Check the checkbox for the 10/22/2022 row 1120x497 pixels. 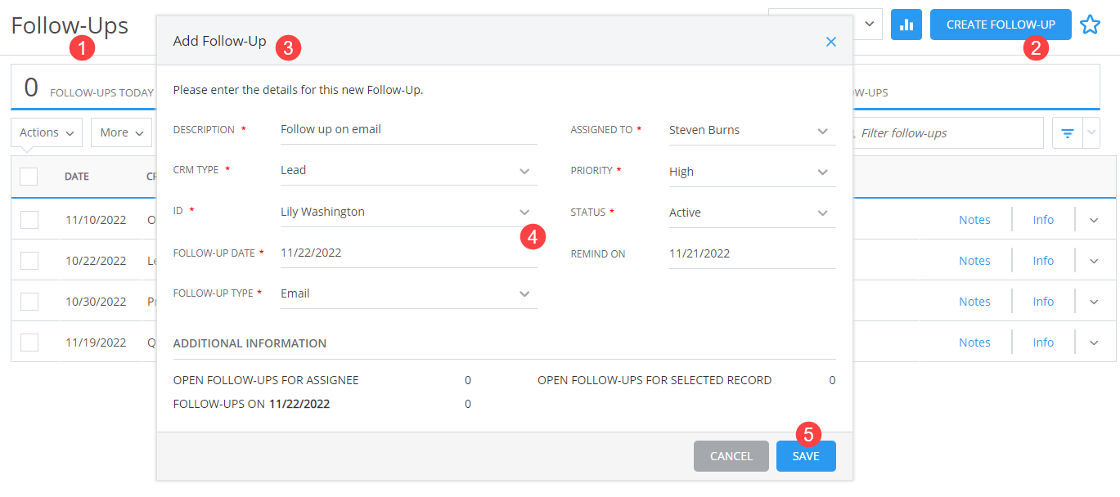click(29, 260)
